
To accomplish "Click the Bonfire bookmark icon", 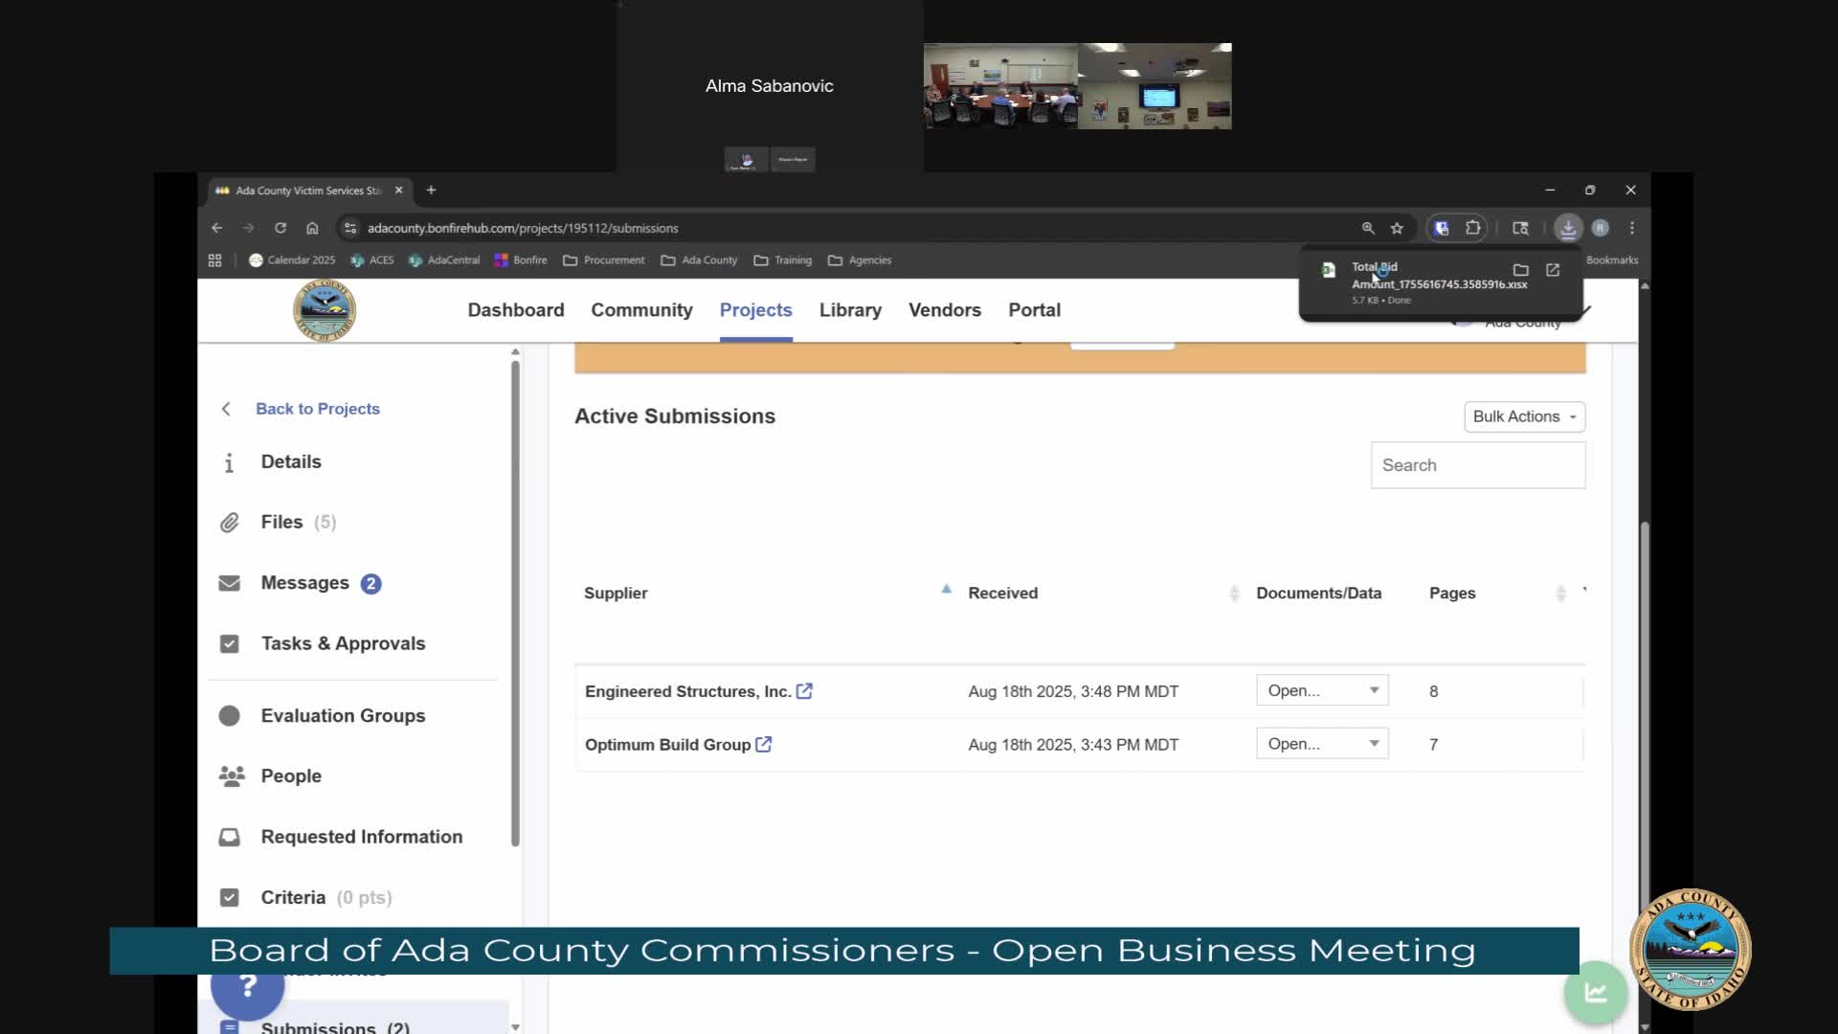I will click(502, 259).
